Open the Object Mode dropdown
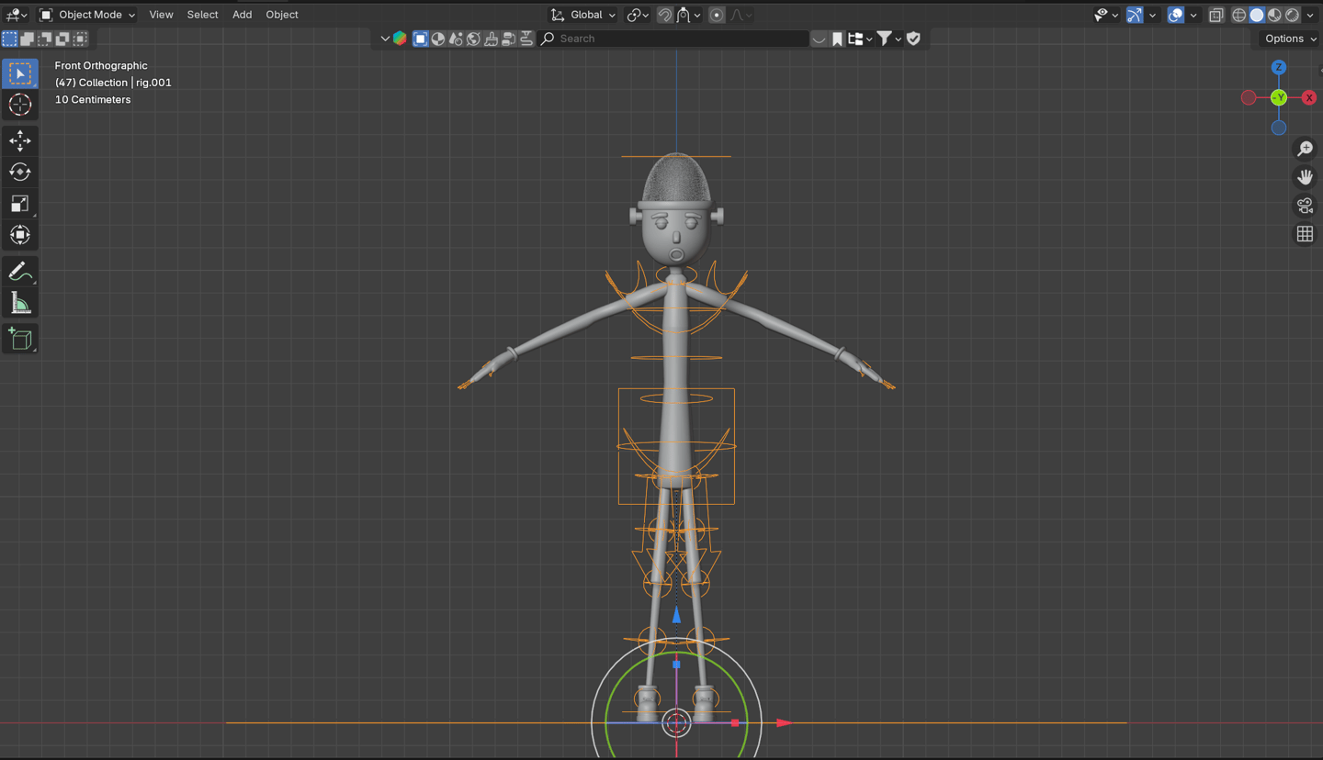Screen dimensions: 1323x760 (87, 15)
